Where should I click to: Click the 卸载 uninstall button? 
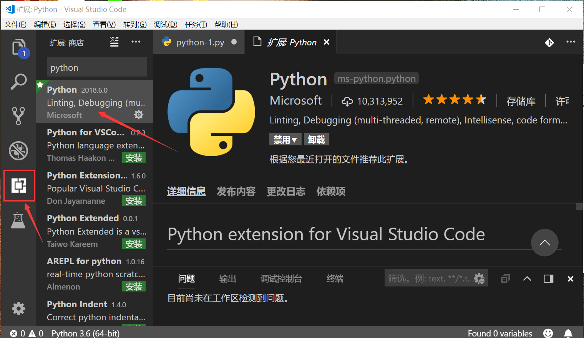coord(316,139)
